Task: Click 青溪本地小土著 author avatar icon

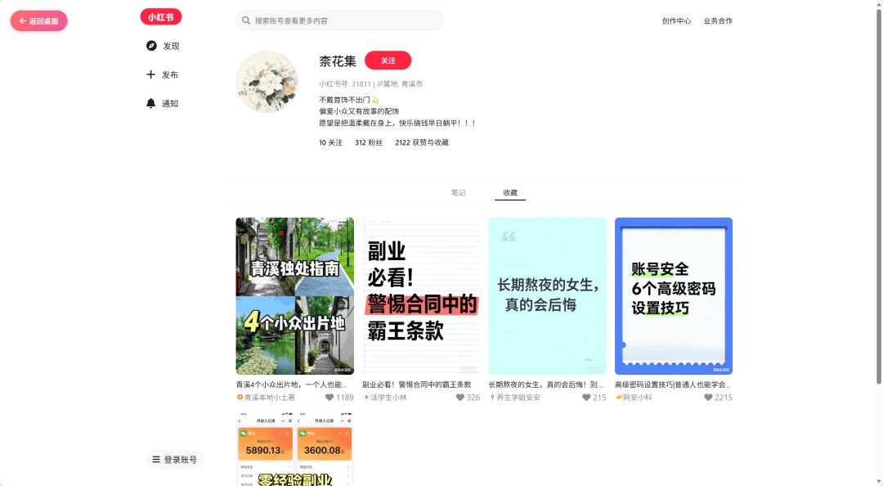Action: [x=240, y=398]
